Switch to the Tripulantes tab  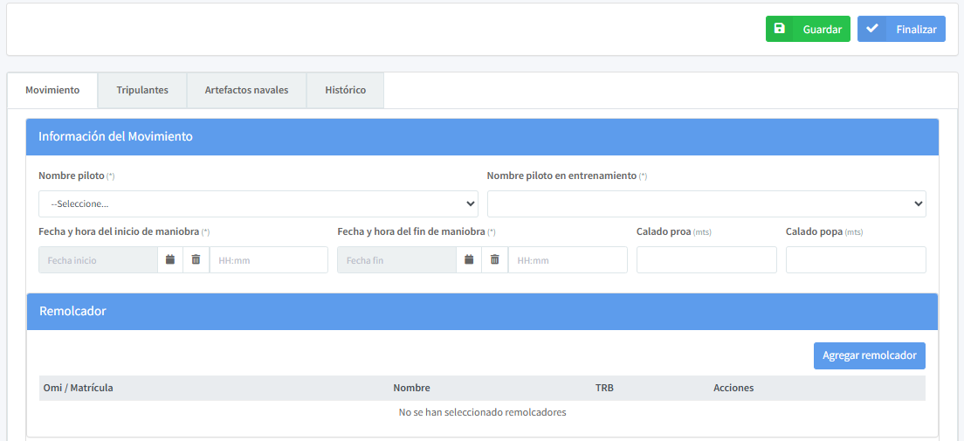tap(142, 90)
